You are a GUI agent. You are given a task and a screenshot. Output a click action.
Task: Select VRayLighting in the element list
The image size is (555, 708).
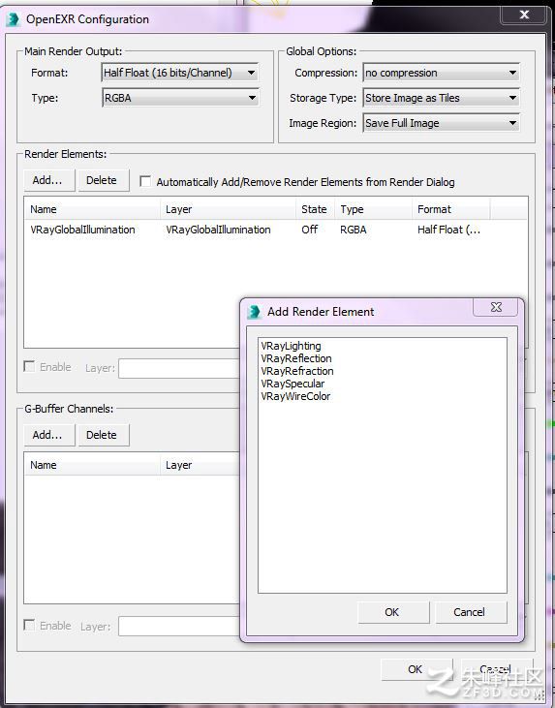coord(291,346)
